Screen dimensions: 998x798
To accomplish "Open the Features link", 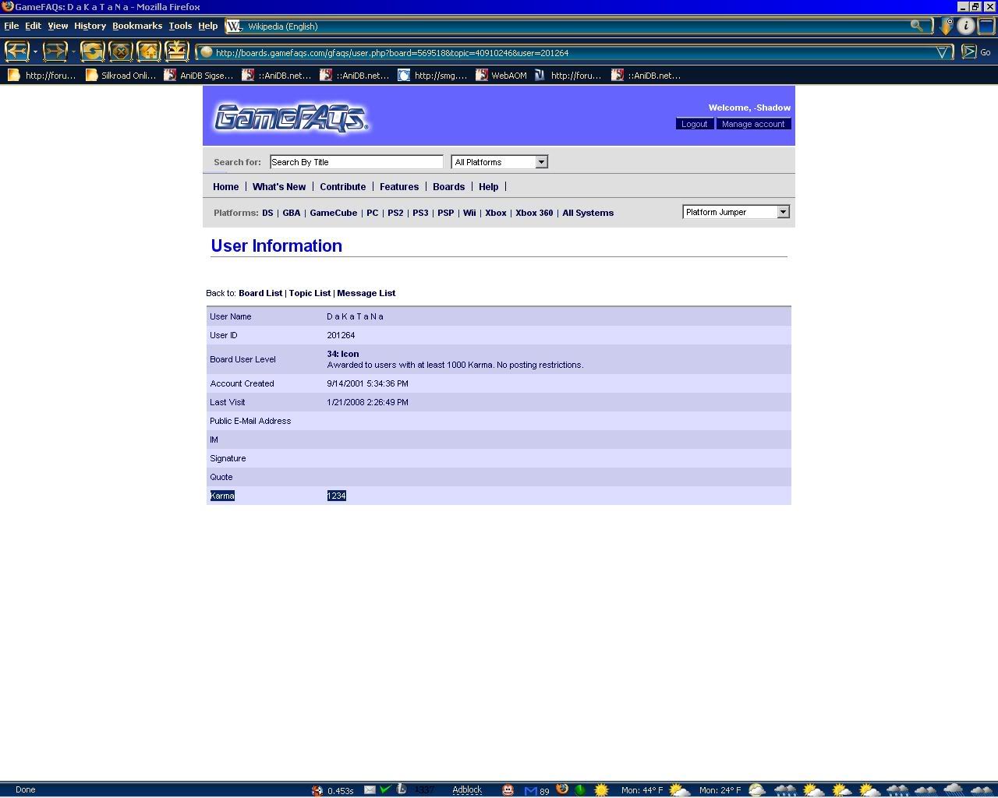I will click(x=399, y=187).
